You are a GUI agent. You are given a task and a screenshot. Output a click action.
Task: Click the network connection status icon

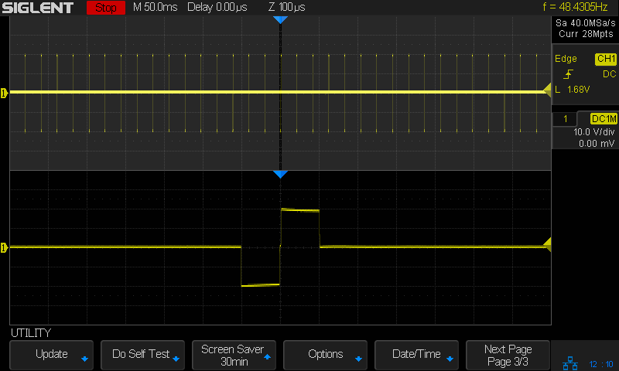[571, 362]
